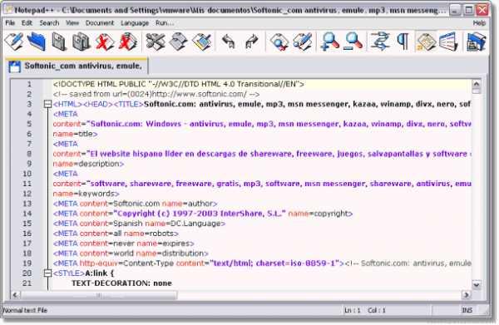Open Find dialog via binoculars icon
The height and width of the screenshot is (325, 499).
[x=279, y=42]
